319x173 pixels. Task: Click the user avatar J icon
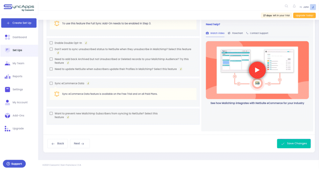(x=313, y=7)
